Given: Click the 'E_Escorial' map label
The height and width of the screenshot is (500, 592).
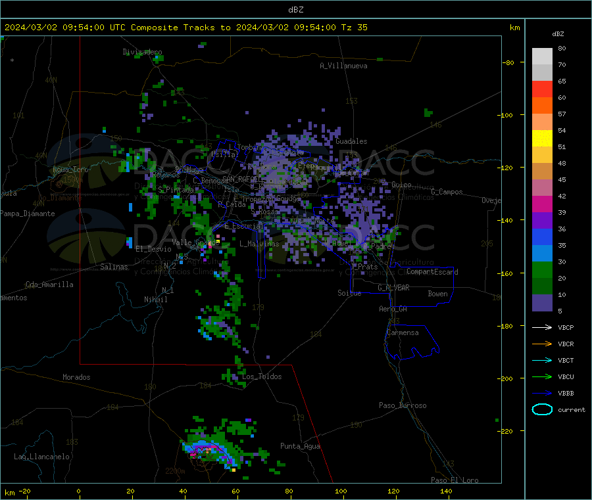Looking at the screenshot, I should tap(244, 226).
